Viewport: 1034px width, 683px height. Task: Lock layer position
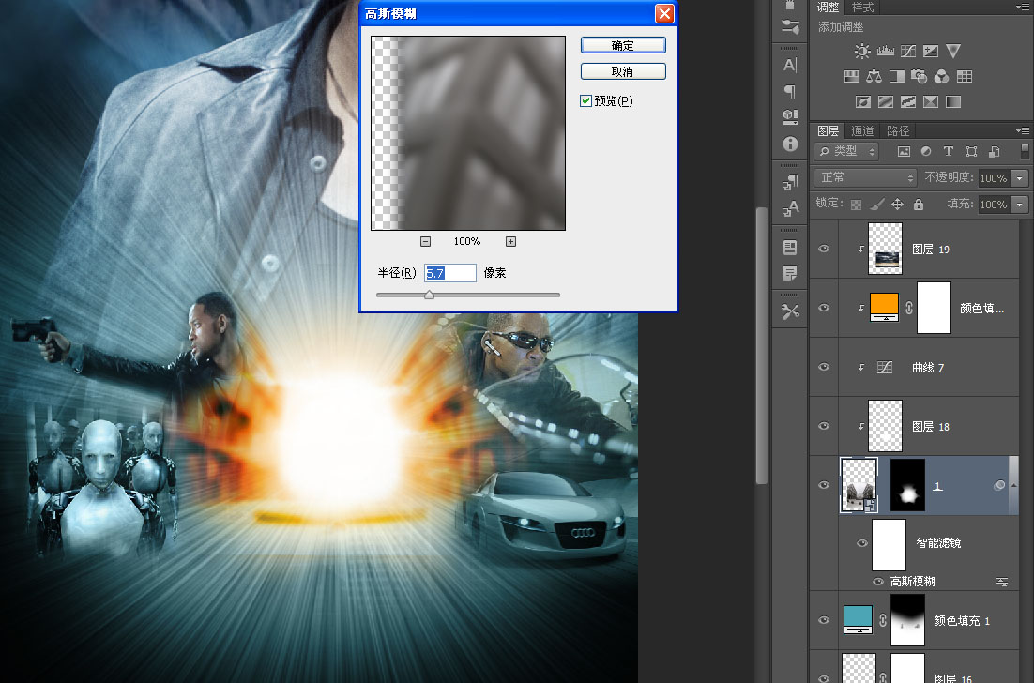click(898, 205)
